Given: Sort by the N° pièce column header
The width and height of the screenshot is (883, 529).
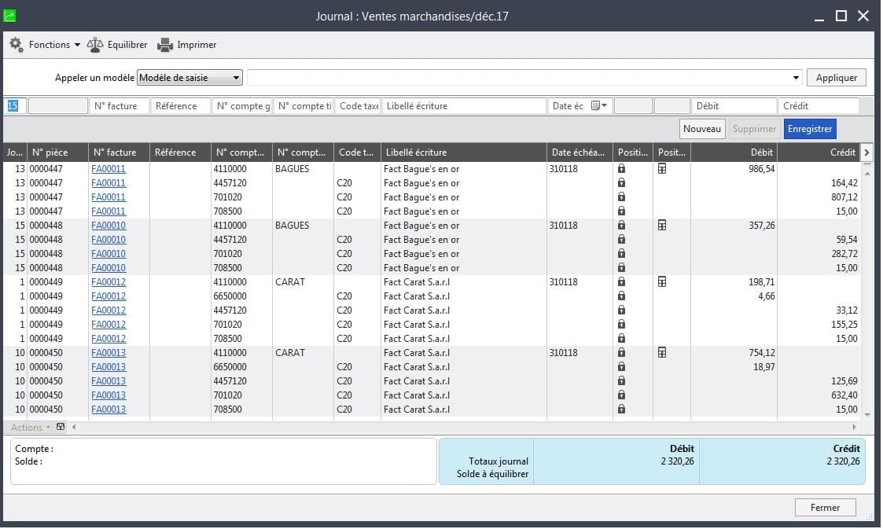Looking at the screenshot, I should tap(57, 152).
